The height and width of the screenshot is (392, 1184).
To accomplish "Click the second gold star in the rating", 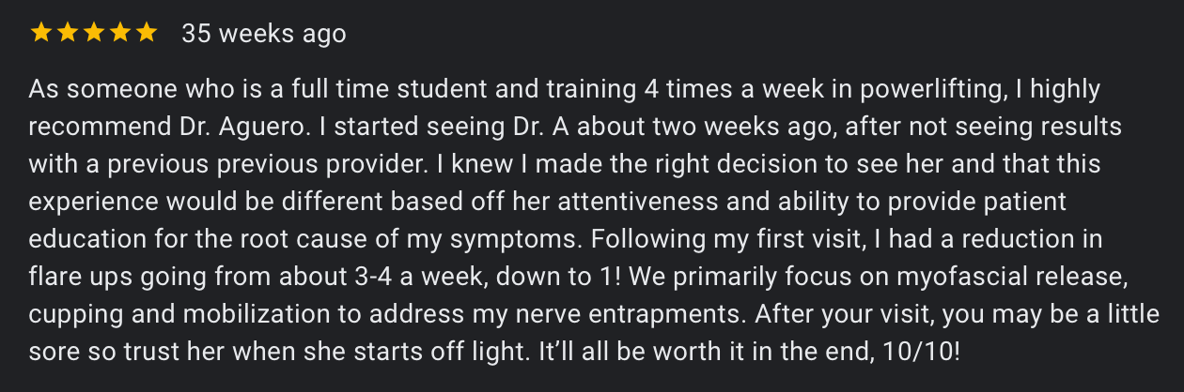I will pos(67,34).
